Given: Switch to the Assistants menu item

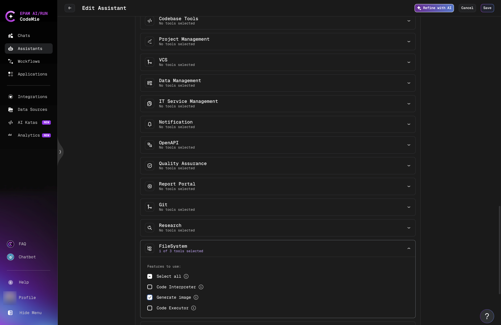Looking at the screenshot, I should pos(28,48).
